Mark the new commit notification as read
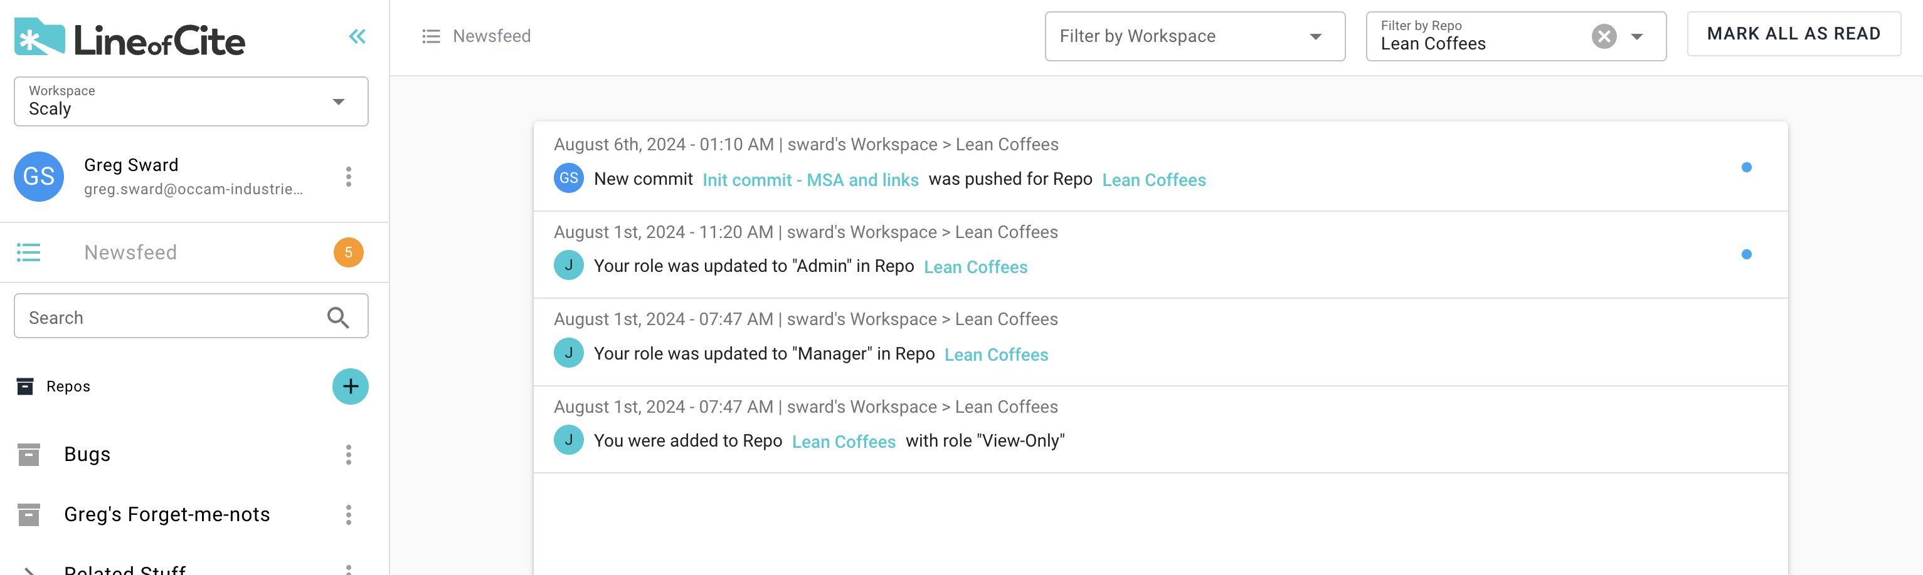Viewport: 1923px width, 575px height. [1746, 167]
